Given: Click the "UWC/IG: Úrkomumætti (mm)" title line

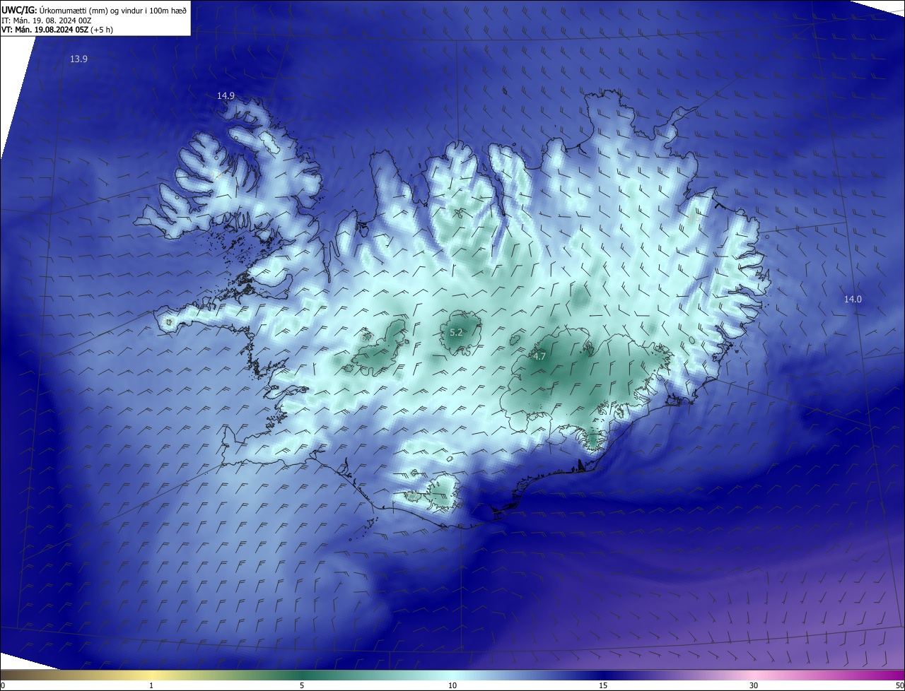Looking at the screenshot, I should [94, 10].
